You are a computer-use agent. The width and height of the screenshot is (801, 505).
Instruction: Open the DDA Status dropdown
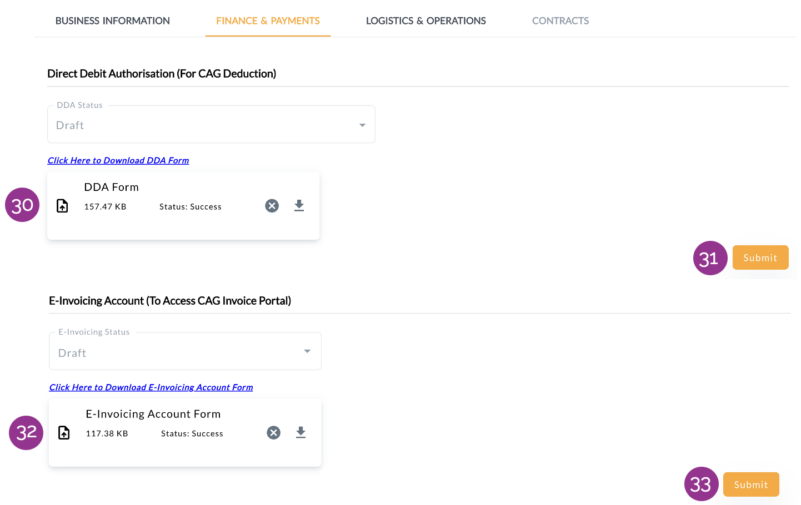click(211, 125)
